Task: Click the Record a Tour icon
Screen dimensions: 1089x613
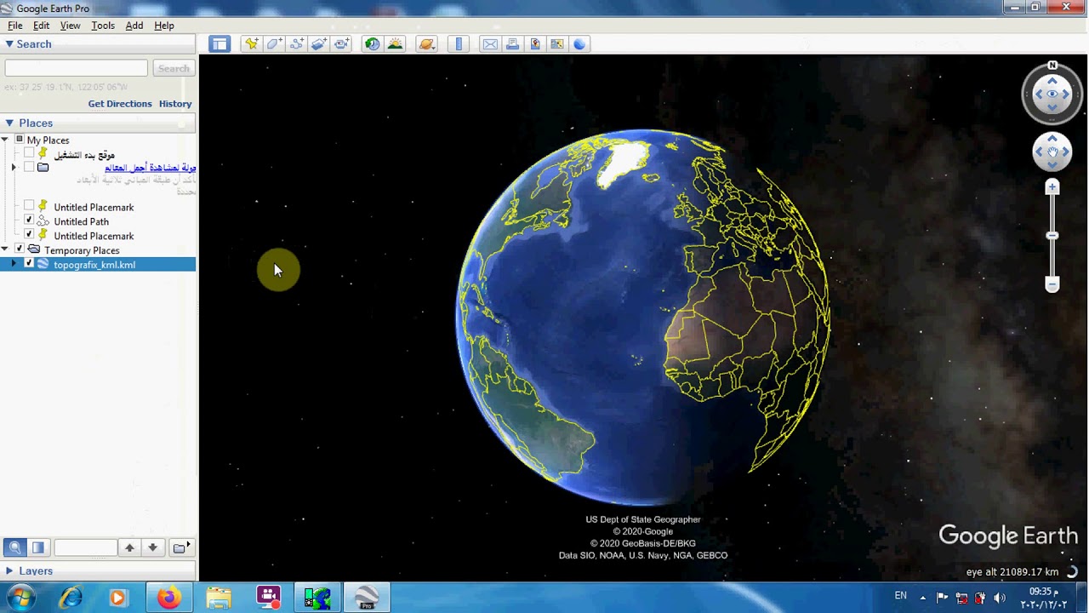Action: (x=342, y=44)
